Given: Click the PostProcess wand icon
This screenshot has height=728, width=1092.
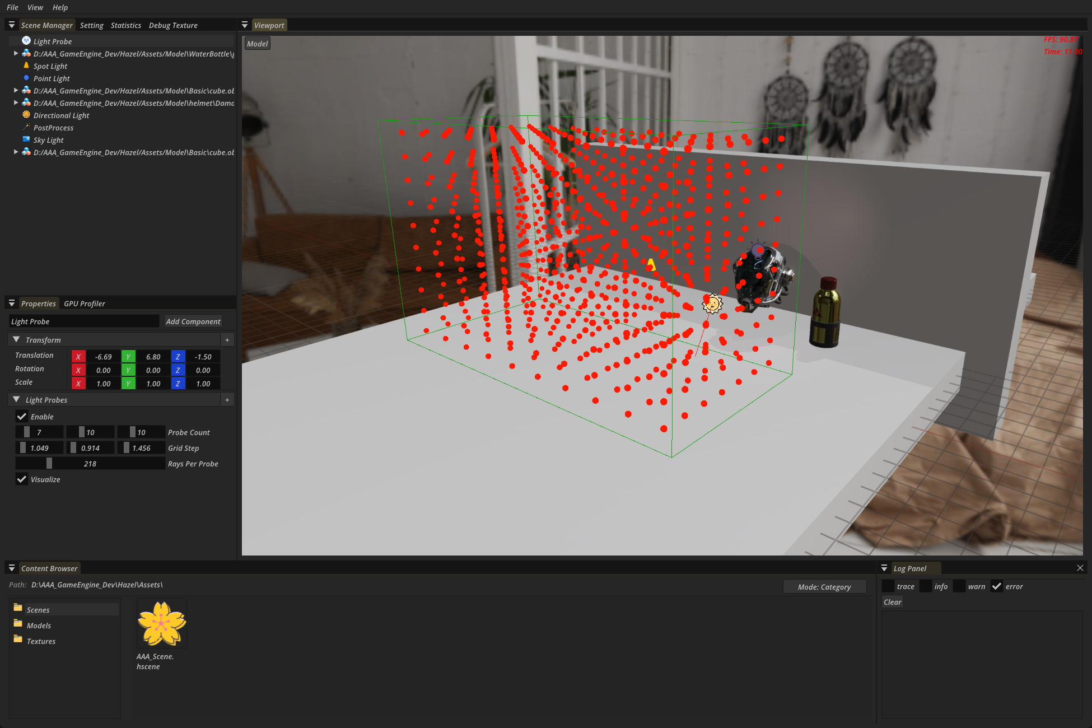Looking at the screenshot, I should 26,127.
